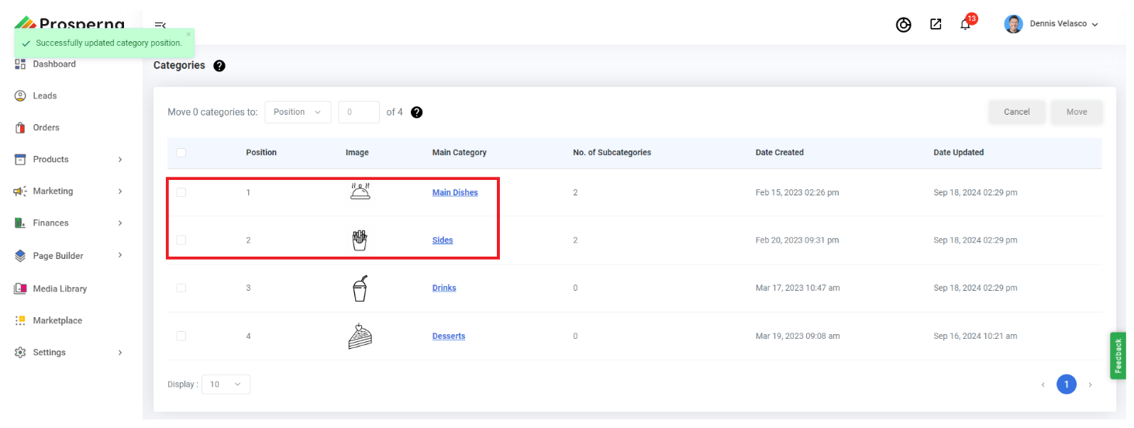1134x428 pixels.
Task: Check the Desserts row checkbox
Action: tap(181, 337)
